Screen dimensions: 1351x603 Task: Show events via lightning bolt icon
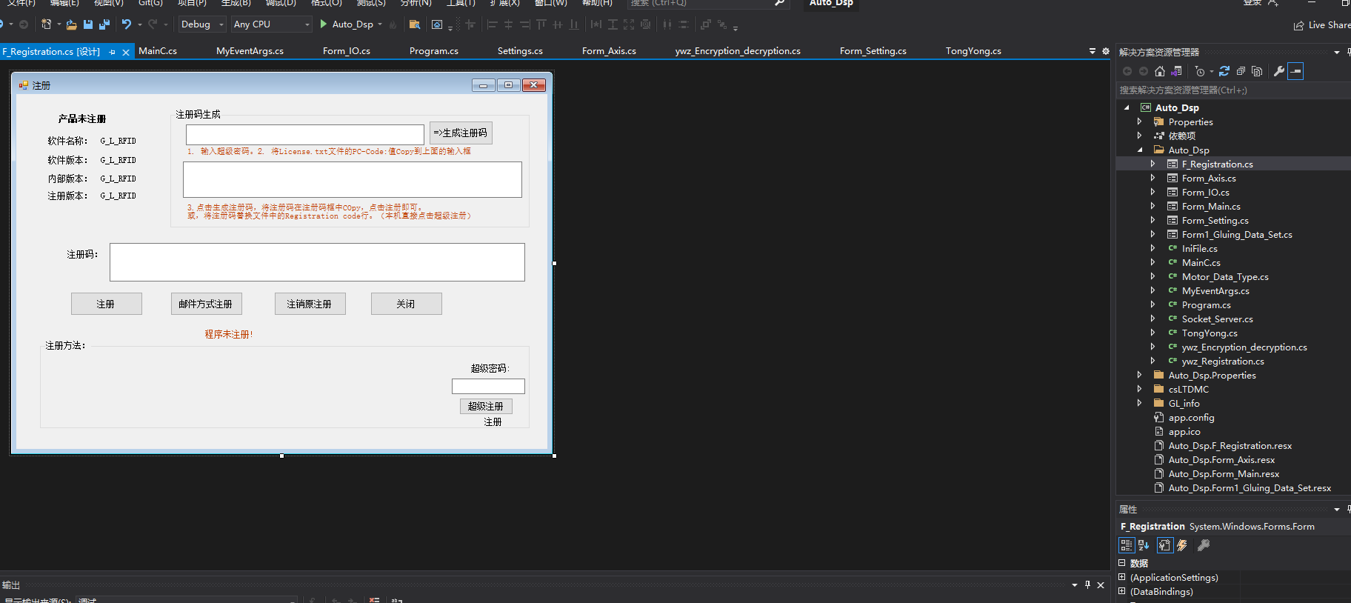[1182, 545]
